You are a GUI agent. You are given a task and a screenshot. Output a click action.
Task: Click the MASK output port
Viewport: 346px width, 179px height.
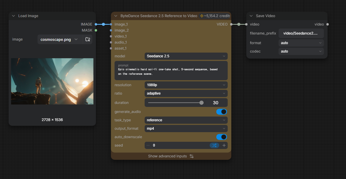coord(96,30)
